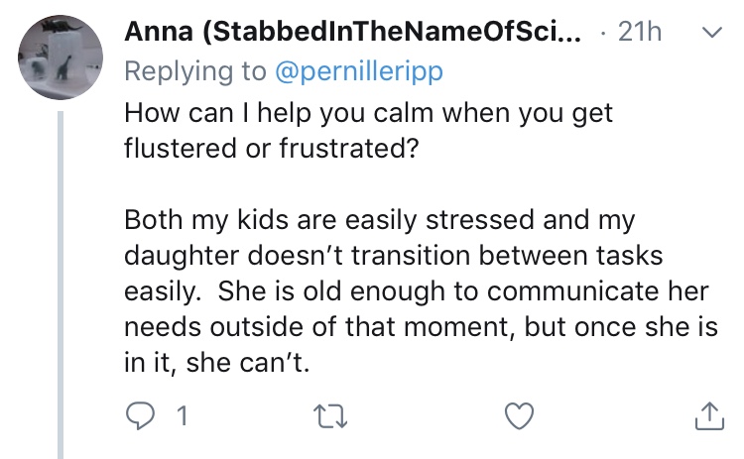Expand the tweet options chevron
Image resolution: width=744 pixels, height=459 pixels.
[x=709, y=33]
